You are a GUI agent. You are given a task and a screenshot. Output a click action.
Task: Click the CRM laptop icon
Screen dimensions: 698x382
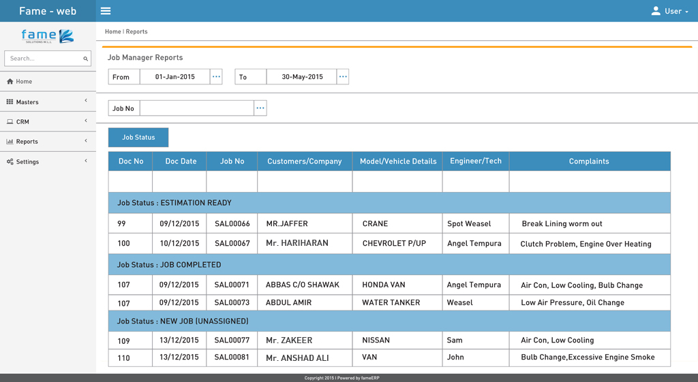(x=10, y=121)
